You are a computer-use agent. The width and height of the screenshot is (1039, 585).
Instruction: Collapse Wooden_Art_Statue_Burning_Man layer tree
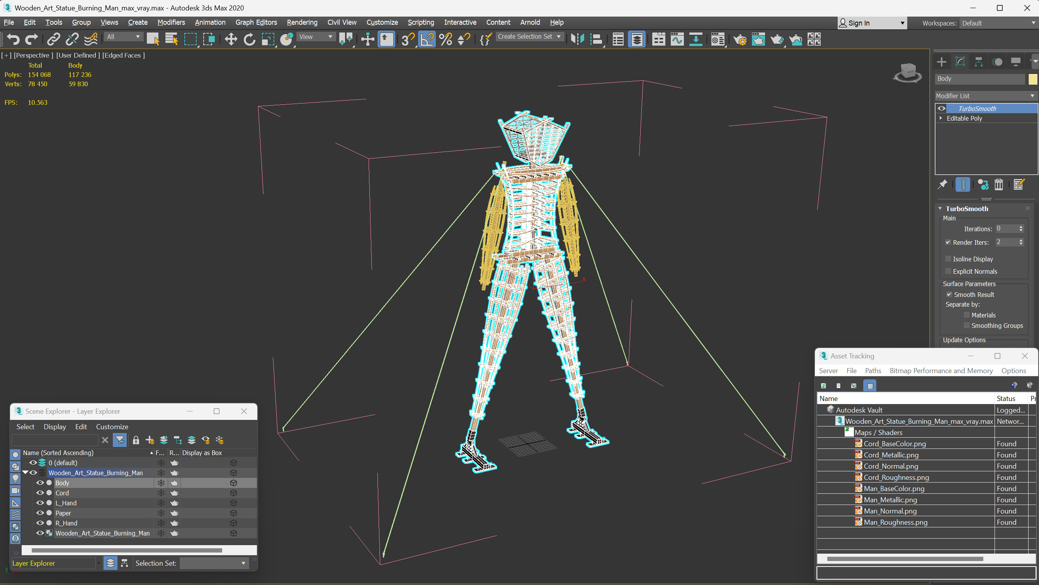(x=26, y=472)
